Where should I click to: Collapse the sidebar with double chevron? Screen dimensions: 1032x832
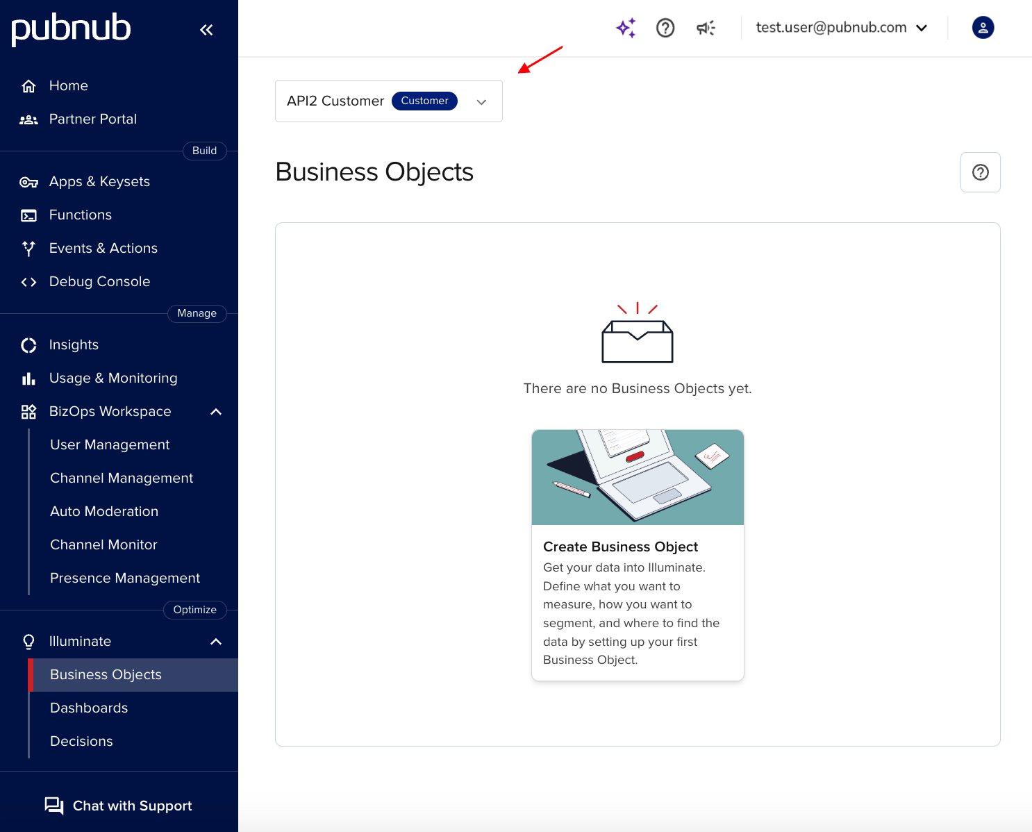(x=206, y=29)
